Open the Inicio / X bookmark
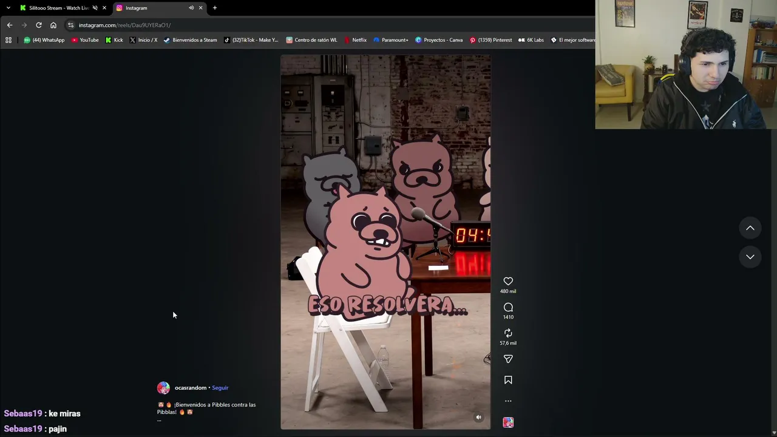777x437 pixels. point(143,40)
